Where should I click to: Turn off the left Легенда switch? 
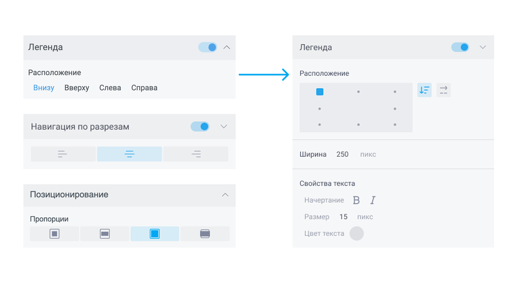point(208,47)
